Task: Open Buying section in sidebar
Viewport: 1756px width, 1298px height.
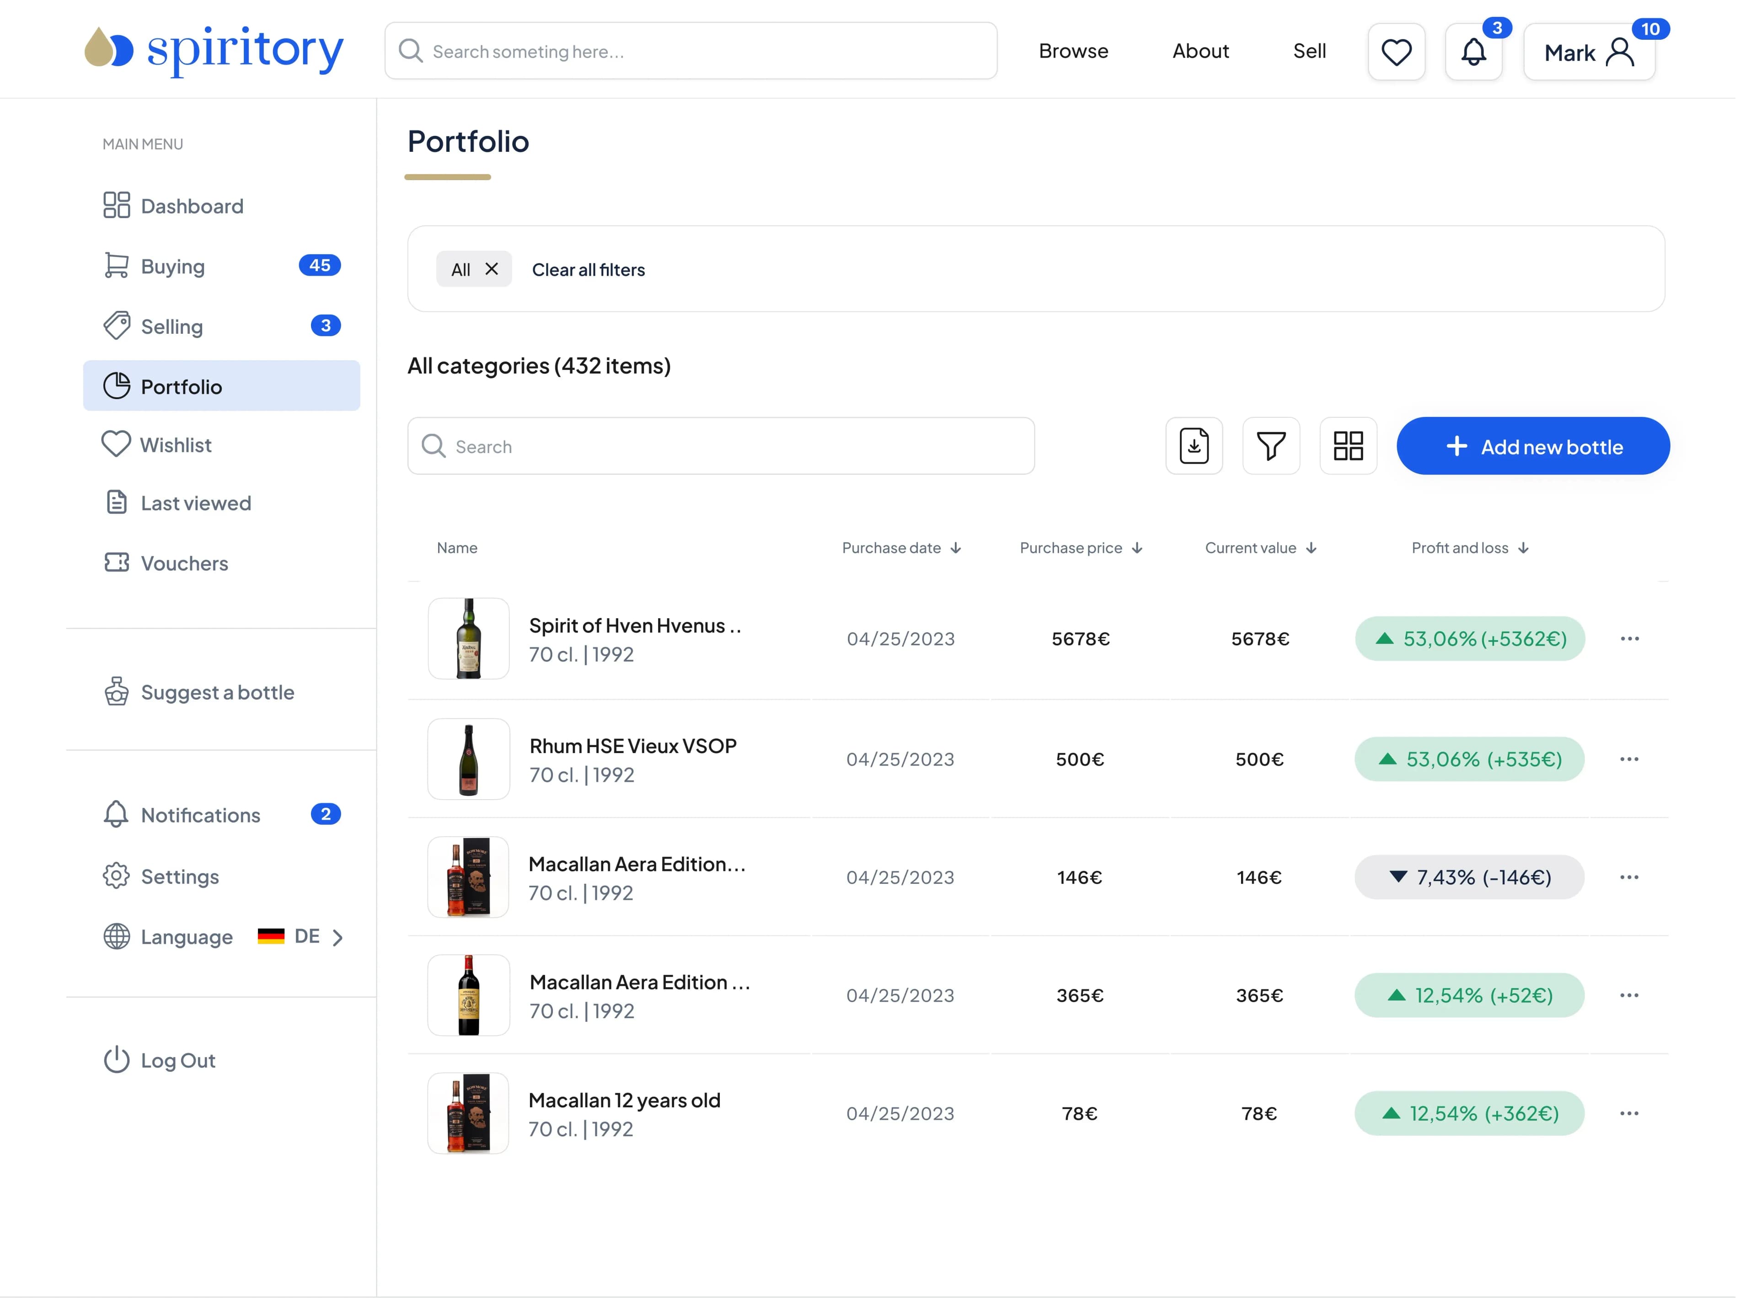Action: (222, 266)
